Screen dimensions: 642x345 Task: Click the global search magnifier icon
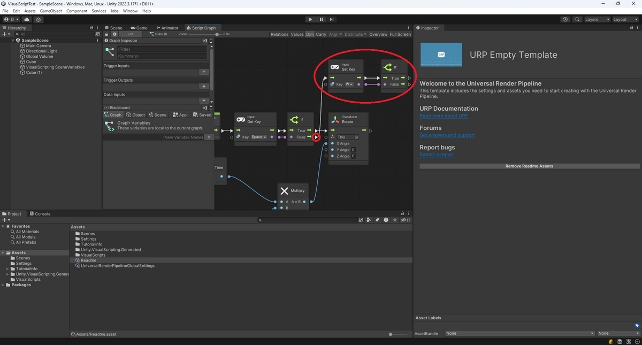(x=577, y=19)
